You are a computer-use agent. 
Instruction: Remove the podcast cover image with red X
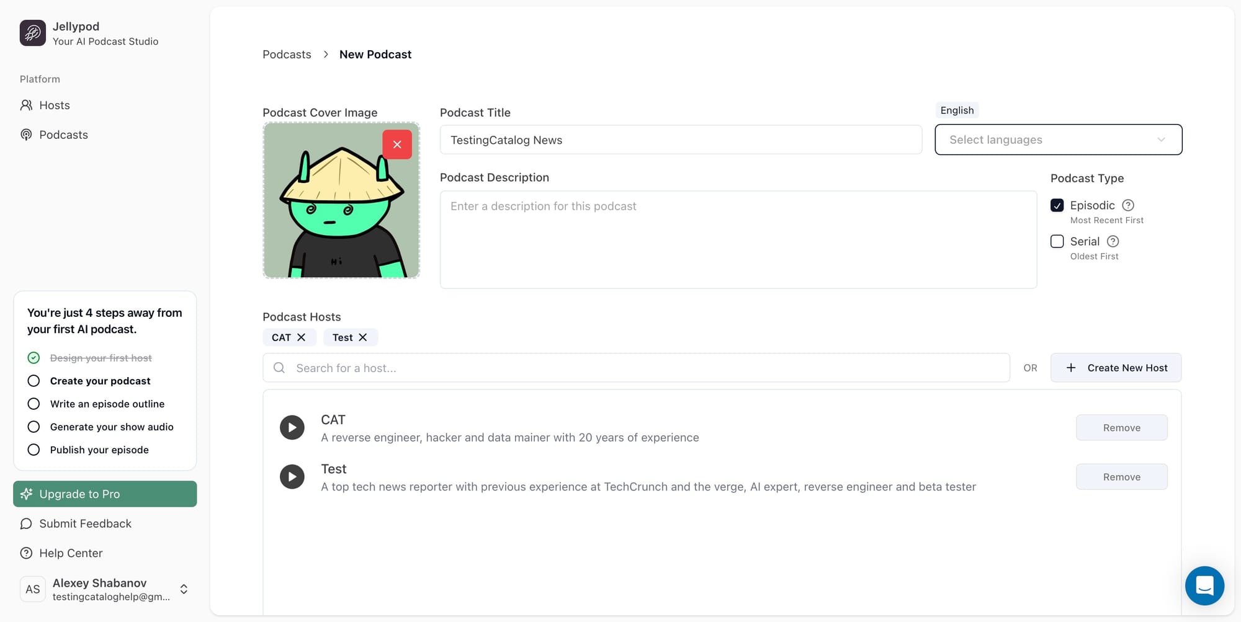click(x=397, y=144)
